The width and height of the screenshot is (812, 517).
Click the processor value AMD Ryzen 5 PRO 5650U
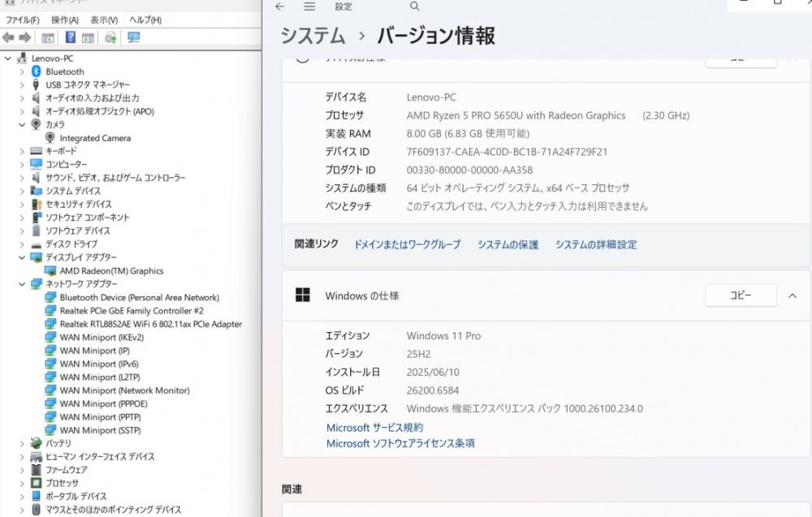[516, 115]
